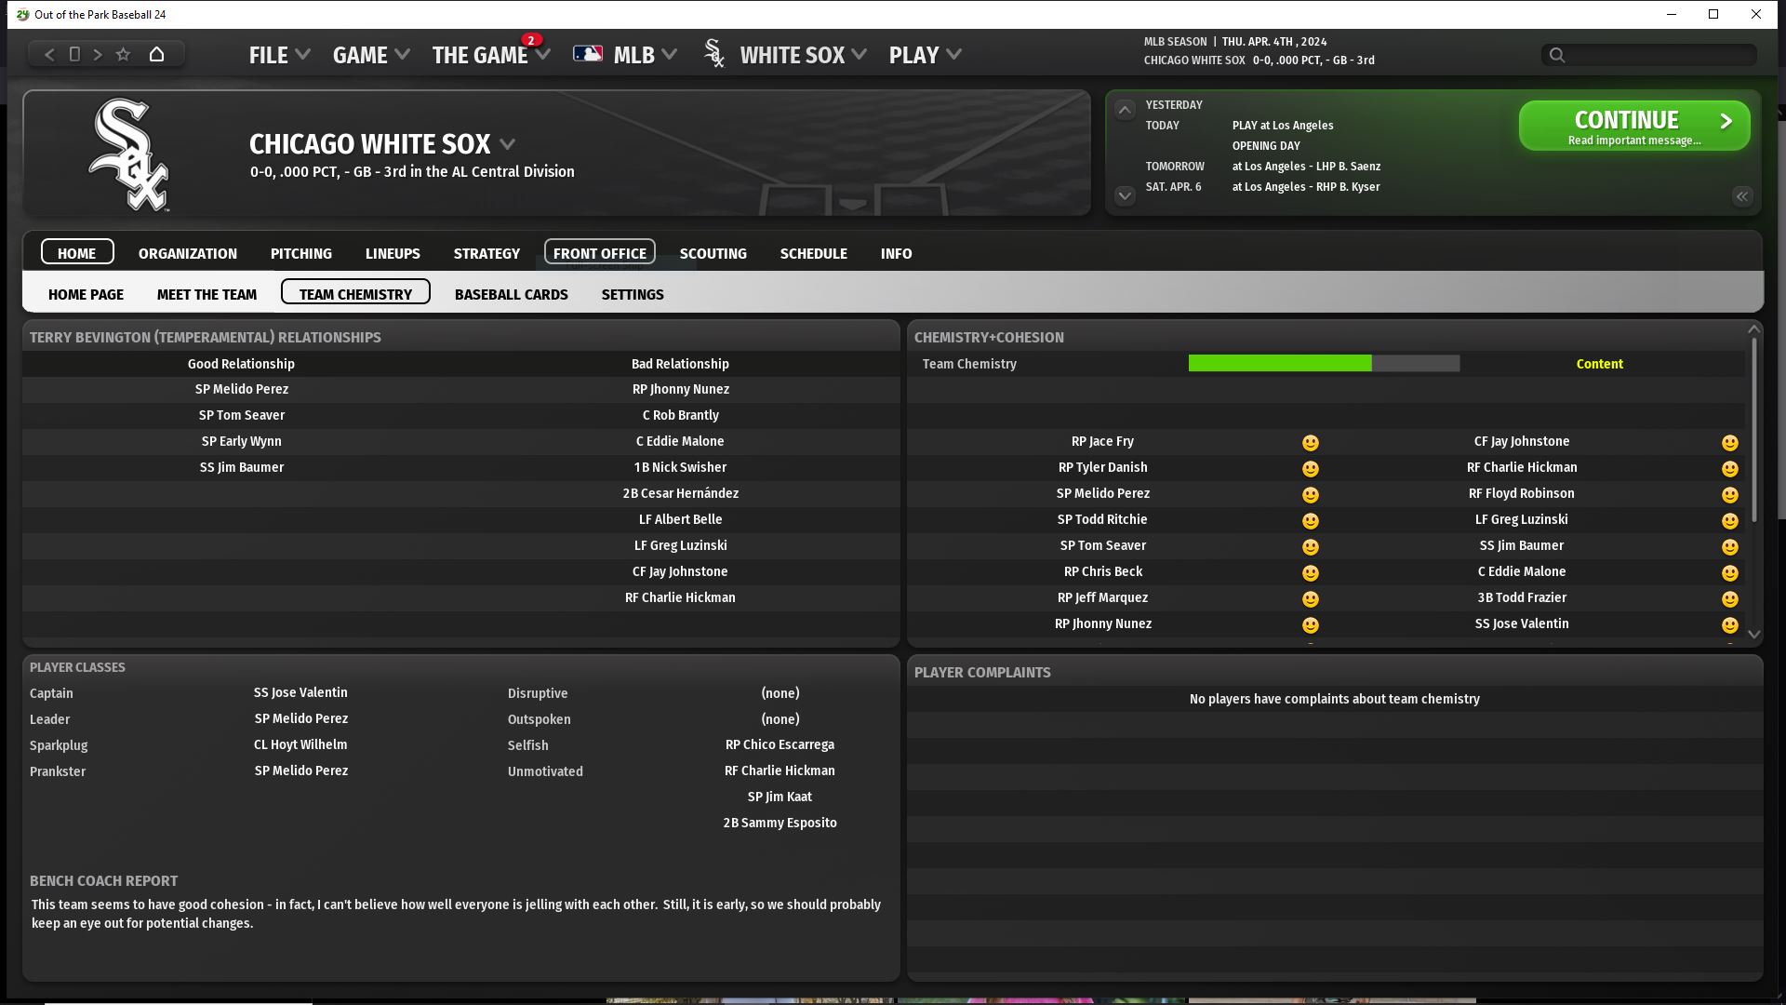This screenshot has height=1005, width=1786.
Task: Click the bookmark star icon
Action: pos(123,54)
